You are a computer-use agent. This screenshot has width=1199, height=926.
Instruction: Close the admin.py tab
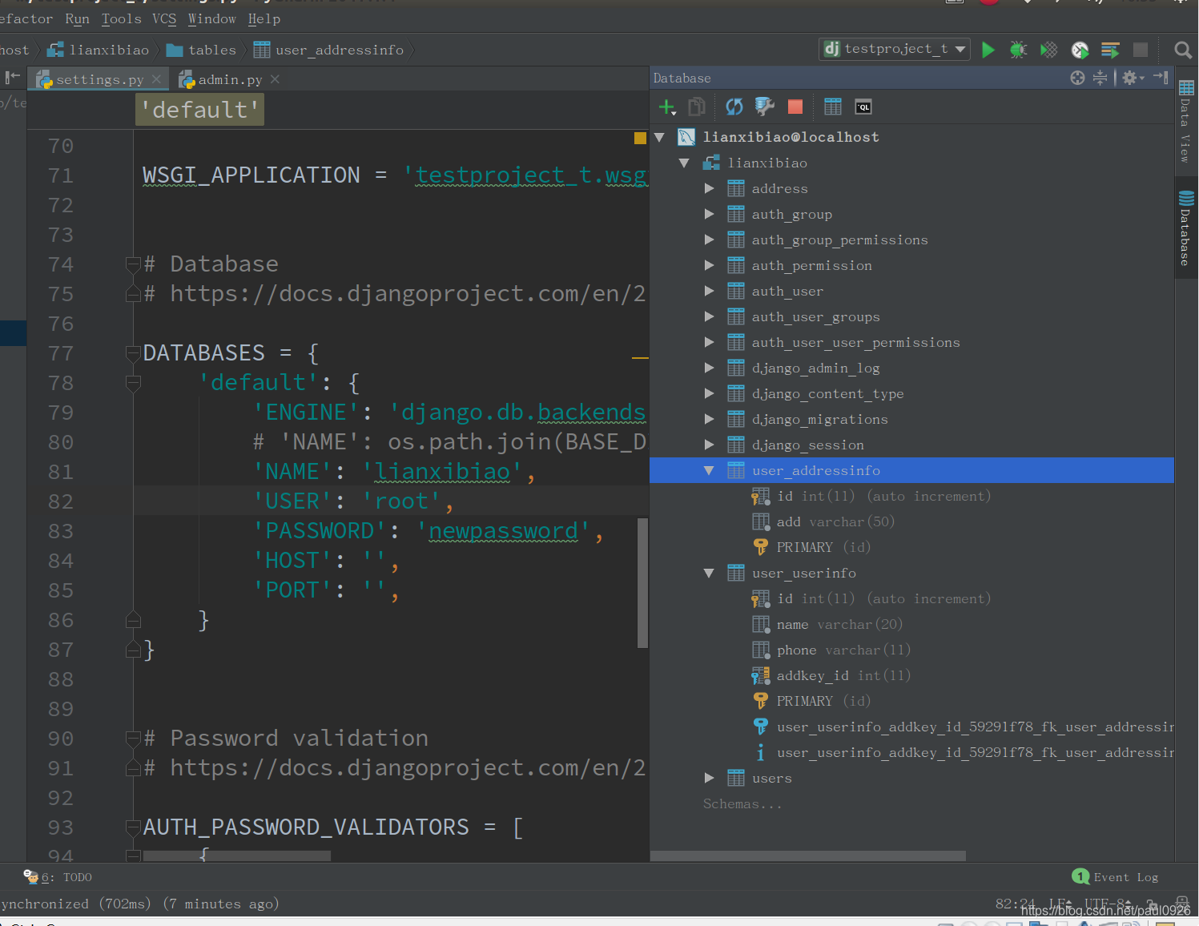275,79
